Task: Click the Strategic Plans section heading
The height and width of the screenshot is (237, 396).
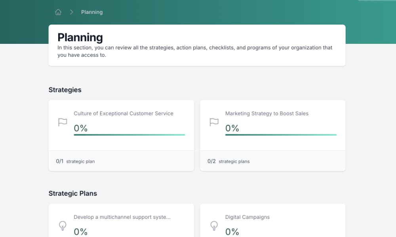Action: tap(73, 194)
